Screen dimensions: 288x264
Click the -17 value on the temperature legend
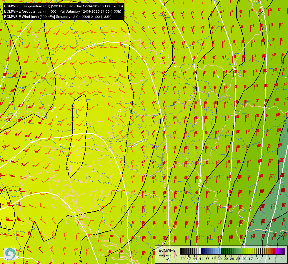250,259
